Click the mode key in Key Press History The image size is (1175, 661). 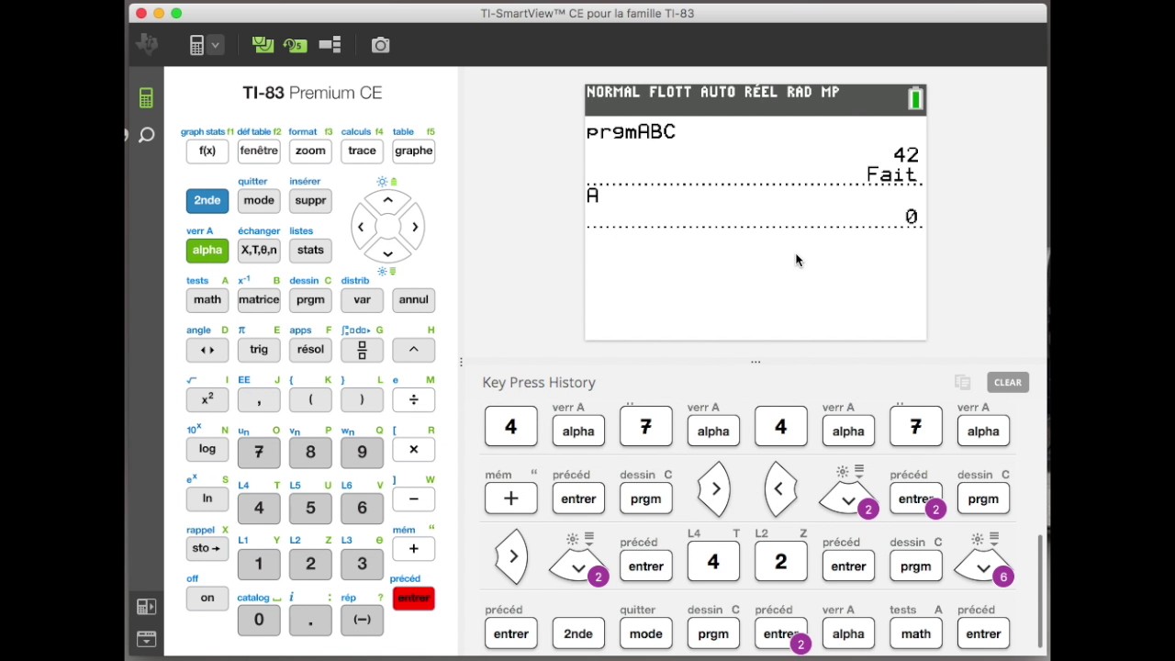point(645,633)
